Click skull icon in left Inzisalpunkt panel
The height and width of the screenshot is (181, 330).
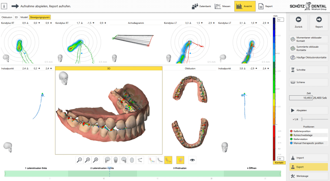pos(8,147)
